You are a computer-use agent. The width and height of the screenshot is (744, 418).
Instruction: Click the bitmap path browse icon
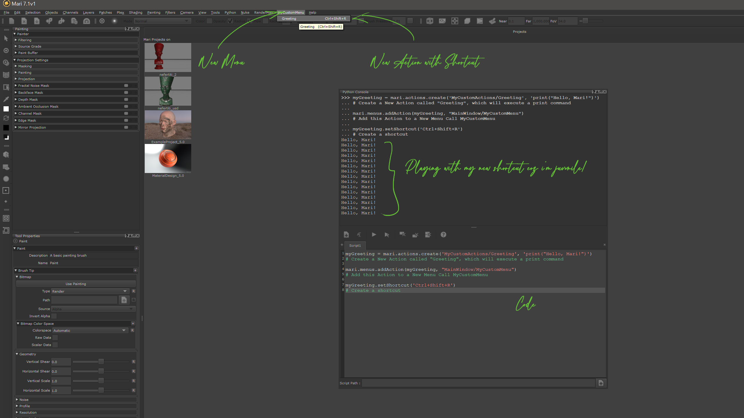124,300
